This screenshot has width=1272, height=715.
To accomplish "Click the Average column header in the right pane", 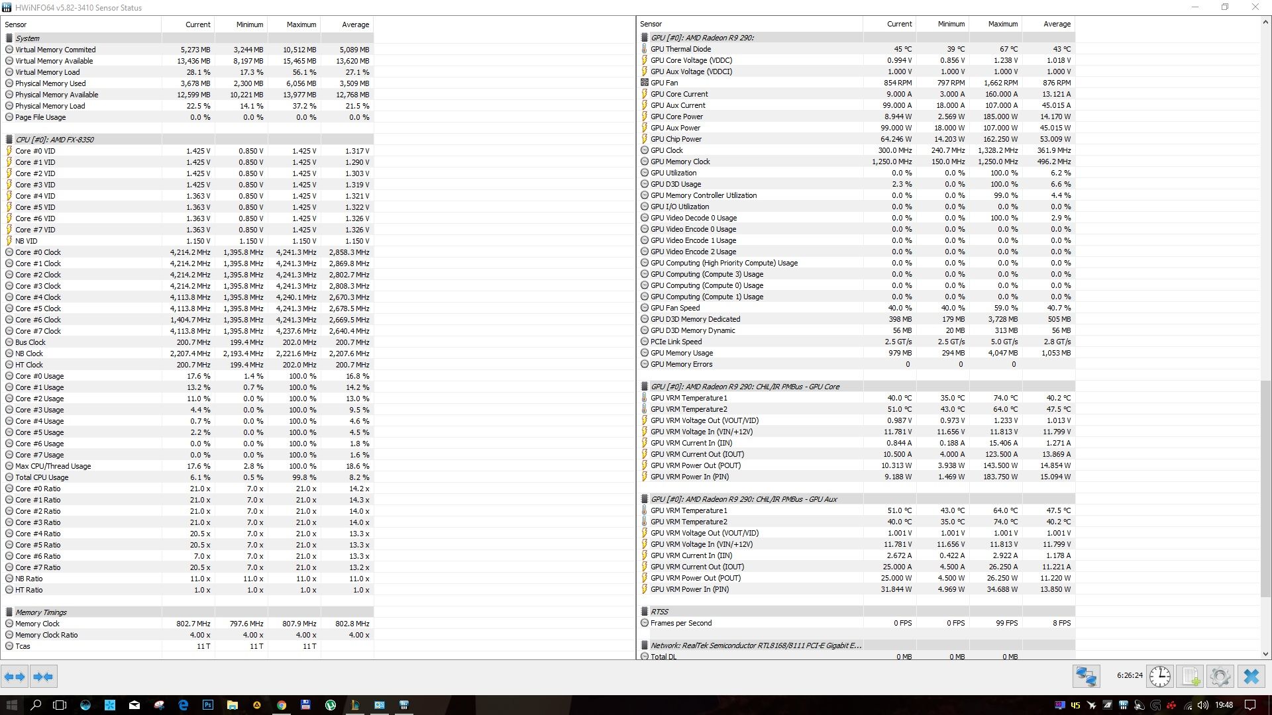I will pos(1048,24).
